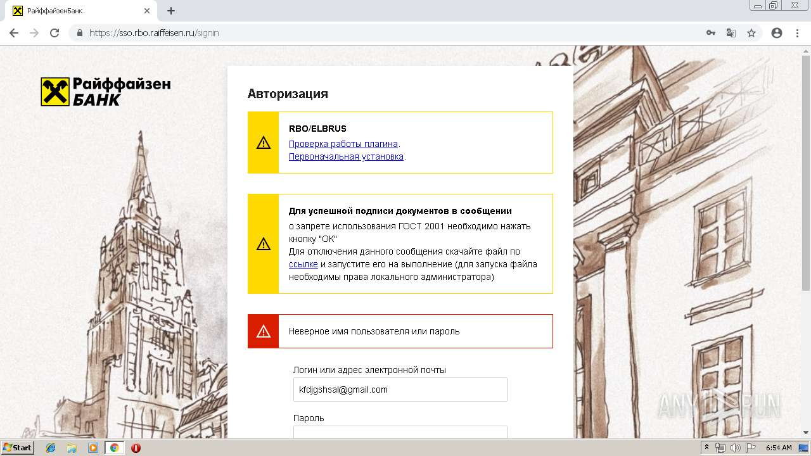This screenshot has width=811, height=456.
Task: Click the Авторизация heading
Action: [288, 94]
